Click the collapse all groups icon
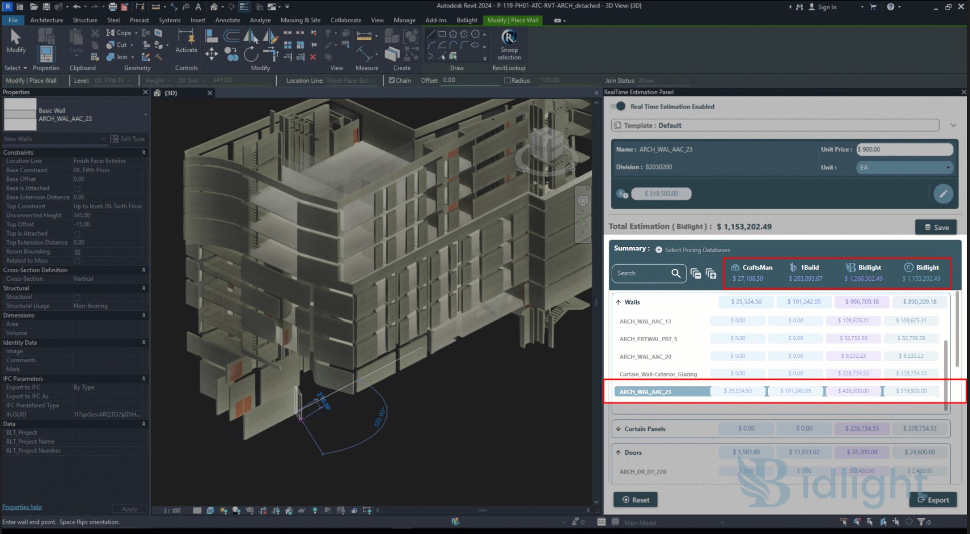The height and width of the screenshot is (534, 970). [x=696, y=274]
